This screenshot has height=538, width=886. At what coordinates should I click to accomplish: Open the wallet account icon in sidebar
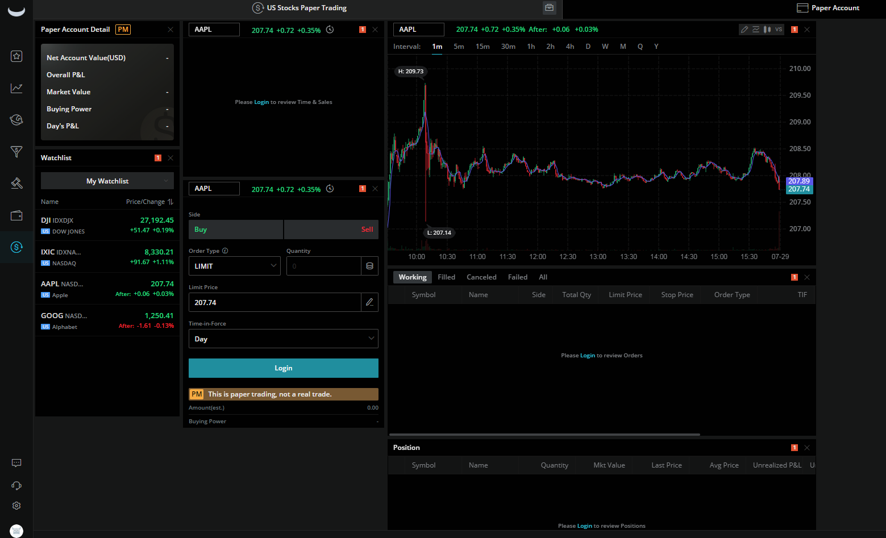click(16, 215)
